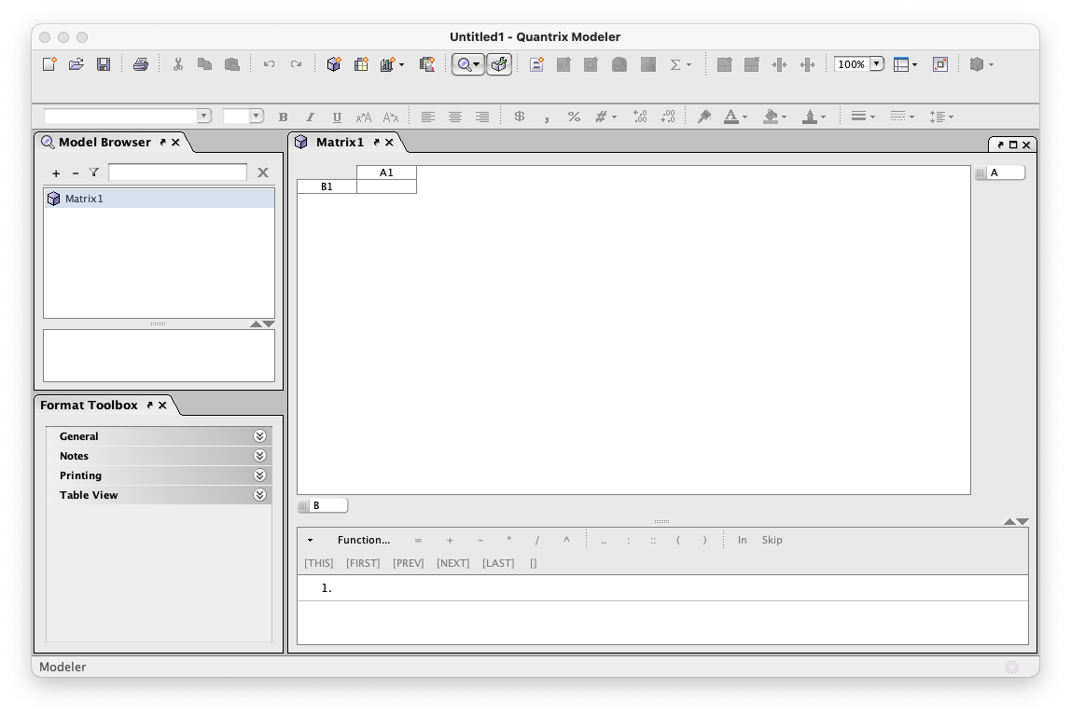
Task: Click the New model icon
Action: click(49, 64)
